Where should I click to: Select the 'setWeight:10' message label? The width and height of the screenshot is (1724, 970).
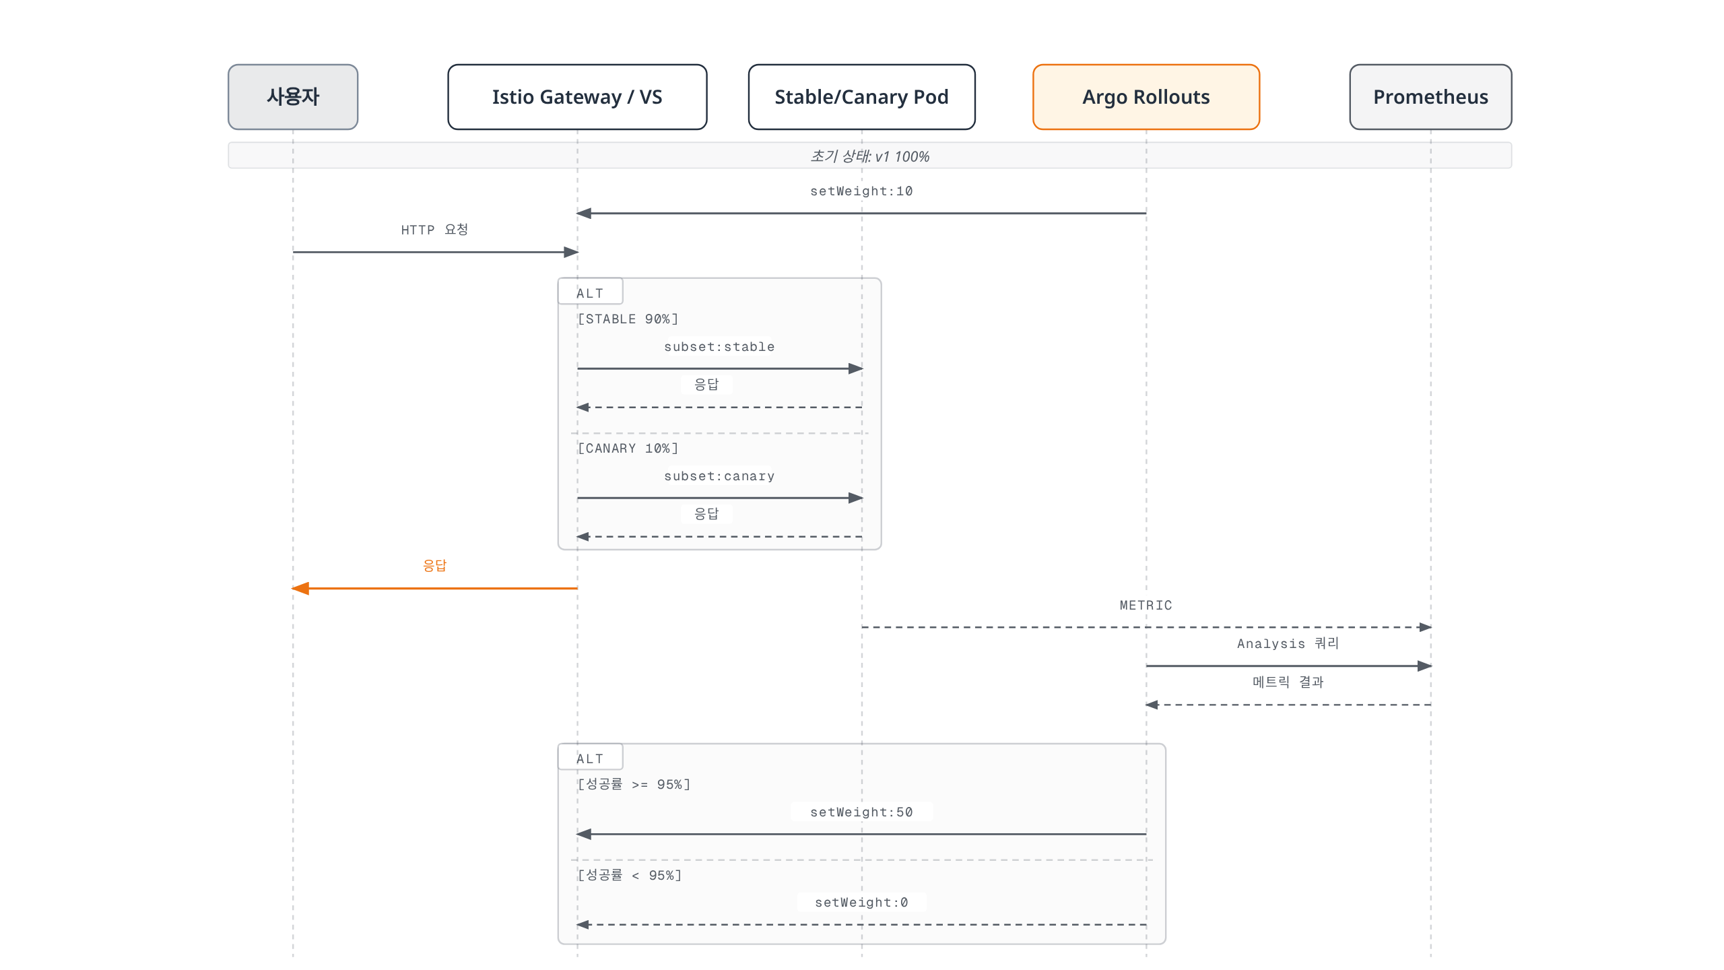[861, 191]
